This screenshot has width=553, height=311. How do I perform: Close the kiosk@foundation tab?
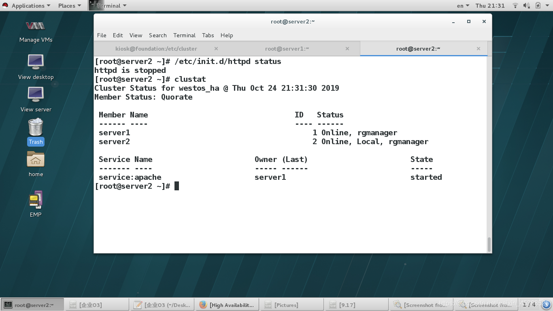[216, 49]
